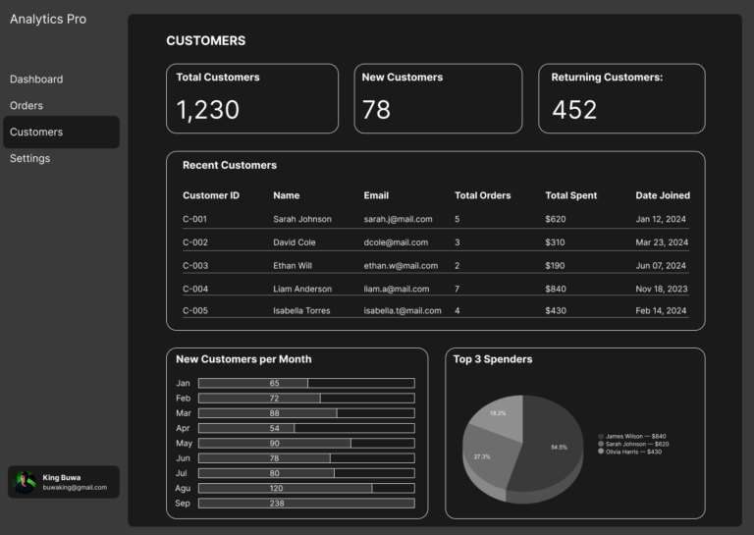Click Olivia Harris legend color dot
754x535 pixels.
click(601, 452)
